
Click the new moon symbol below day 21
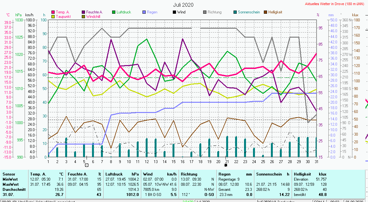click(226, 165)
